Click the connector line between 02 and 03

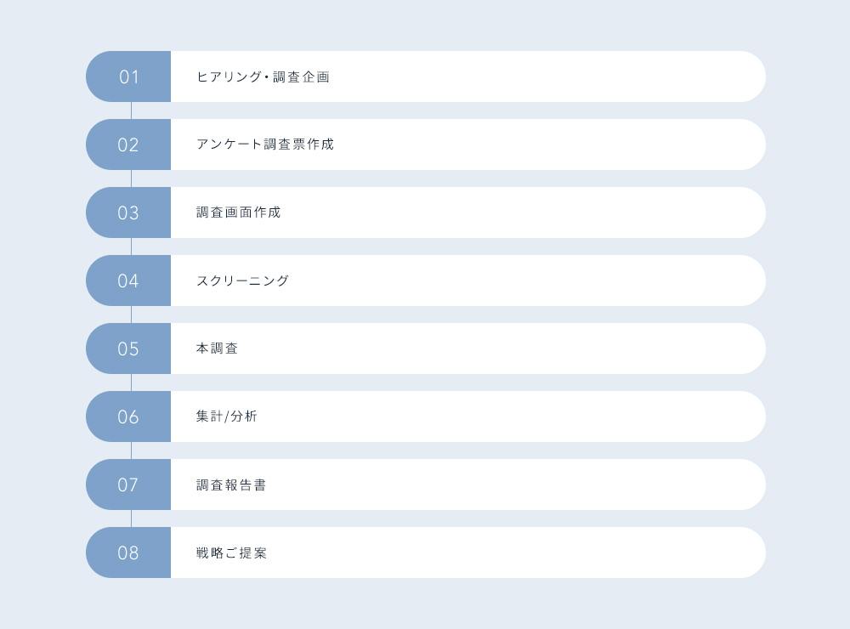click(x=131, y=178)
